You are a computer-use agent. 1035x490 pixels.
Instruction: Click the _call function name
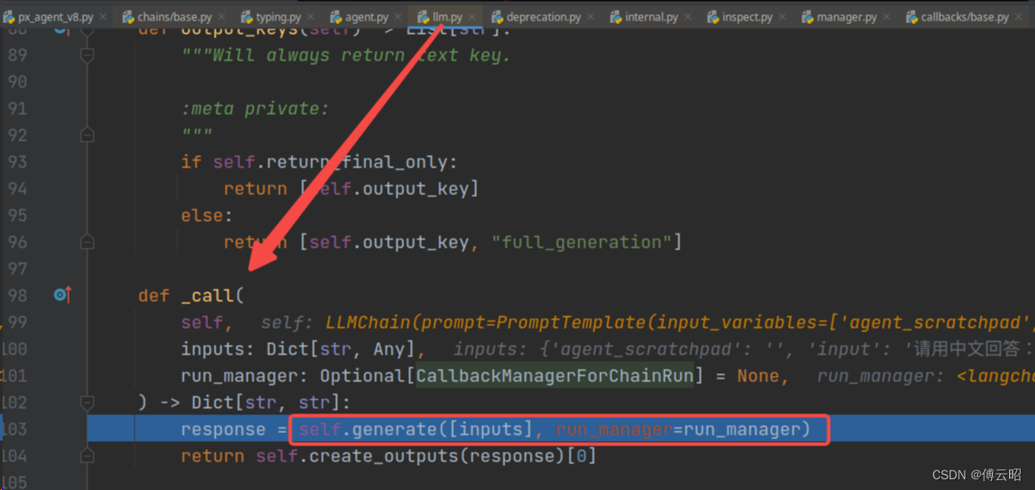(x=208, y=296)
